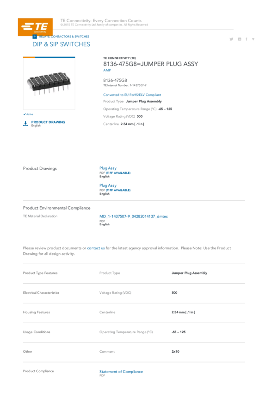View the jumper plug product image
This screenshot has height=394, width=278.
coord(49,84)
